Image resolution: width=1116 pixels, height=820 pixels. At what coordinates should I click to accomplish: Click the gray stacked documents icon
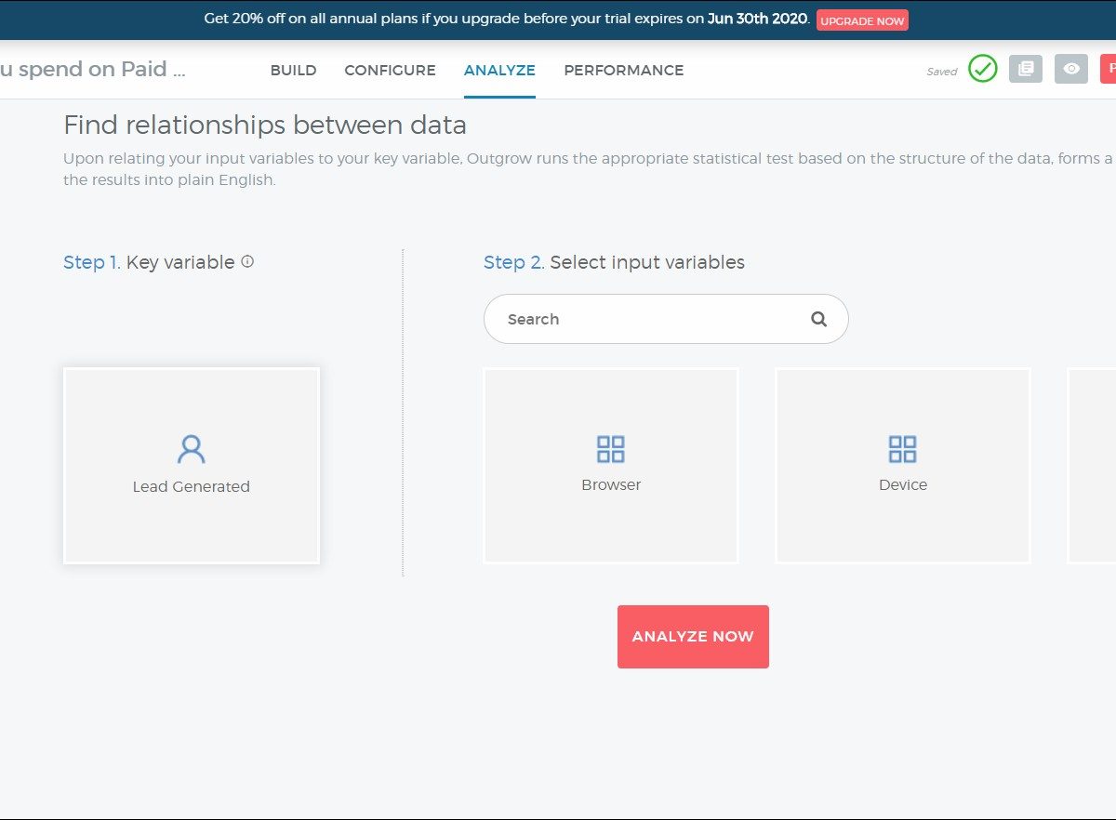click(1025, 69)
